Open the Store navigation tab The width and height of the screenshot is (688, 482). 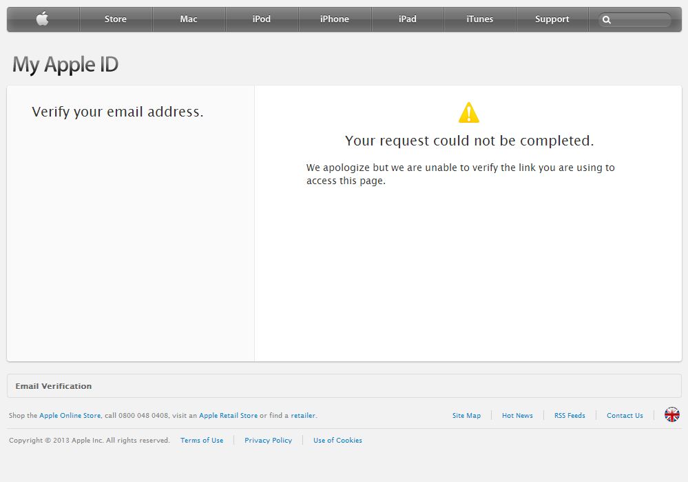point(116,19)
